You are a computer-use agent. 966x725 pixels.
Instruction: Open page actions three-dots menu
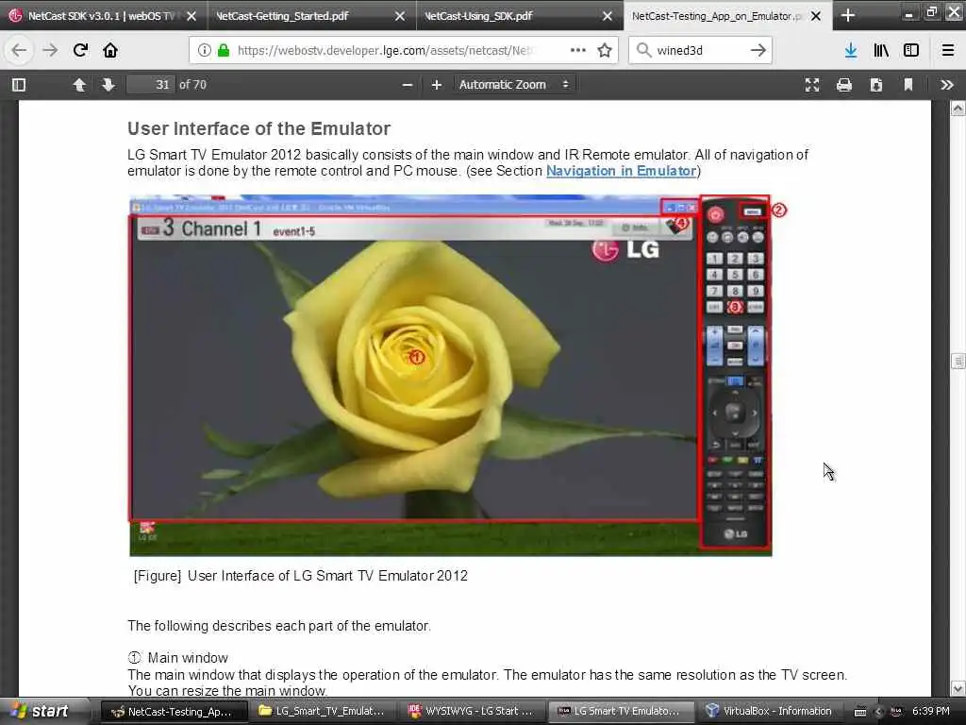point(578,51)
